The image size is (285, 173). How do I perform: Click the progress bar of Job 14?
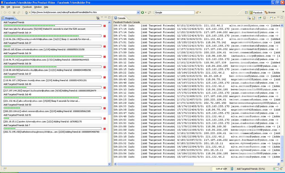(x=53, y=36)
